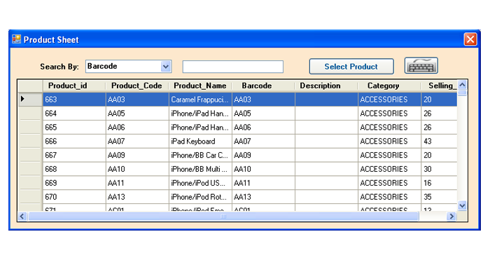
Task: Select the iPad Keyboard product name cell
Action: 200,141
